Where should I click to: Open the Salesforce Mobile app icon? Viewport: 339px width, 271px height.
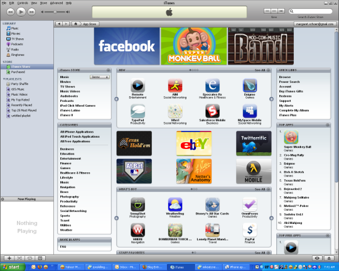click(x=212, y=111)
